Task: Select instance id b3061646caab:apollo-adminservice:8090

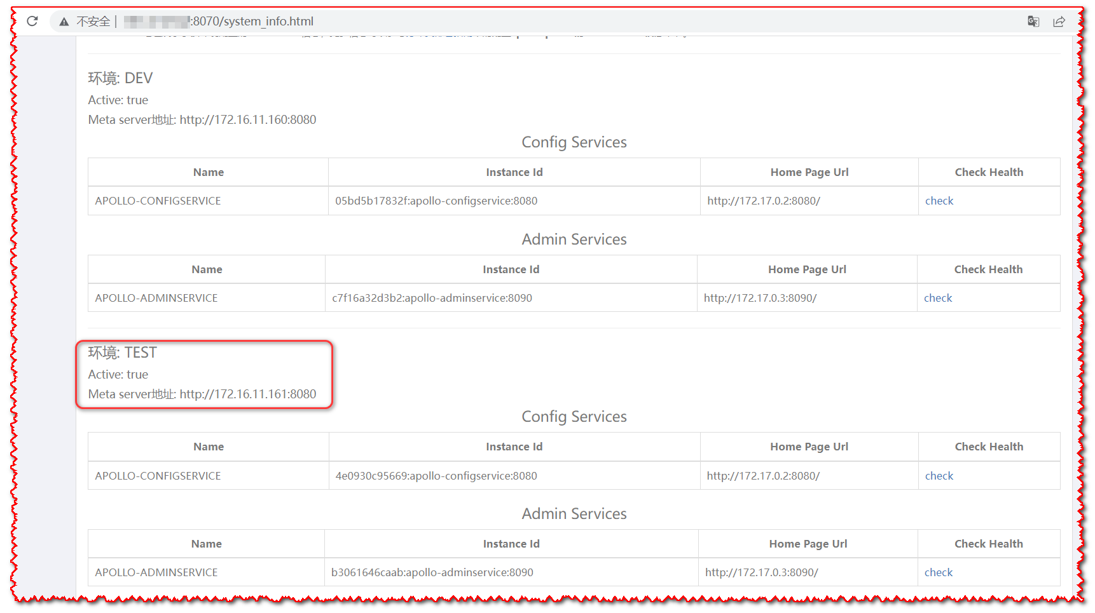Action: [432, 572]
